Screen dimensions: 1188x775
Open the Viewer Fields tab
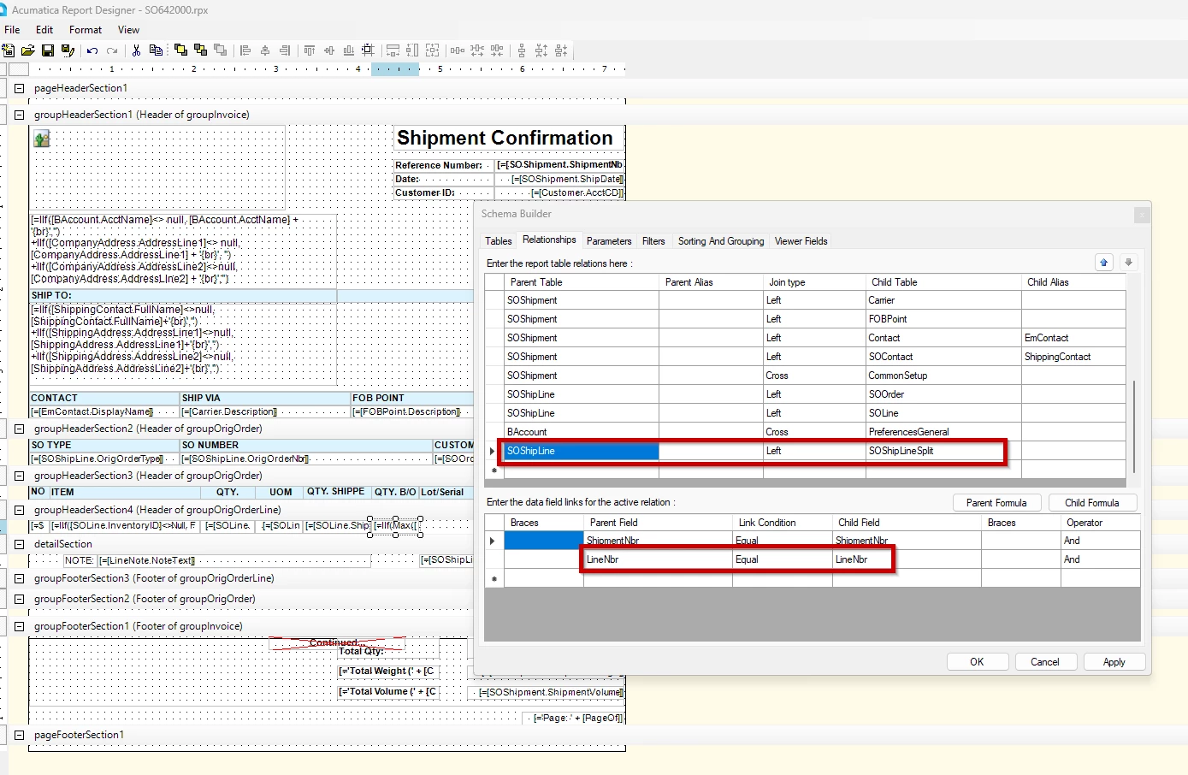click(801, 241)
